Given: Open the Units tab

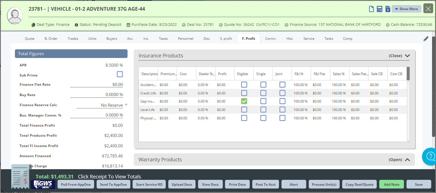Looking at the screenshot, I should click(92, 39).
